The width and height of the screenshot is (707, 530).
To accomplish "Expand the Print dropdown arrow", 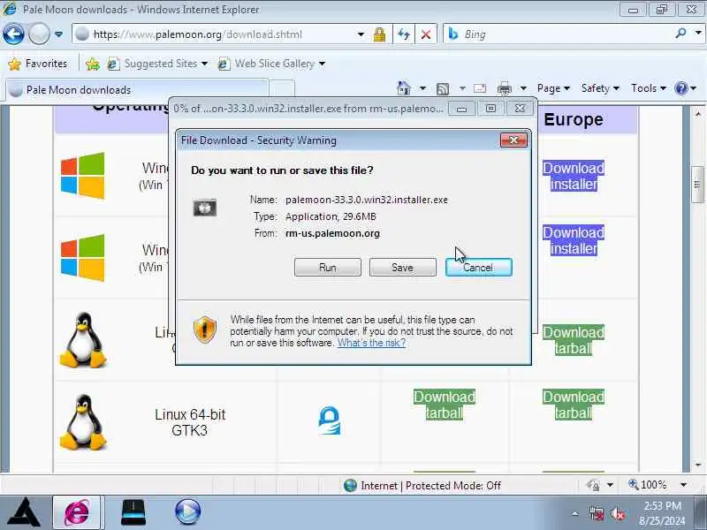I will point(523,88).
